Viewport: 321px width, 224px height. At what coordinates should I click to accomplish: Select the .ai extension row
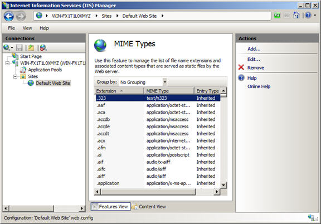[158, 155]
